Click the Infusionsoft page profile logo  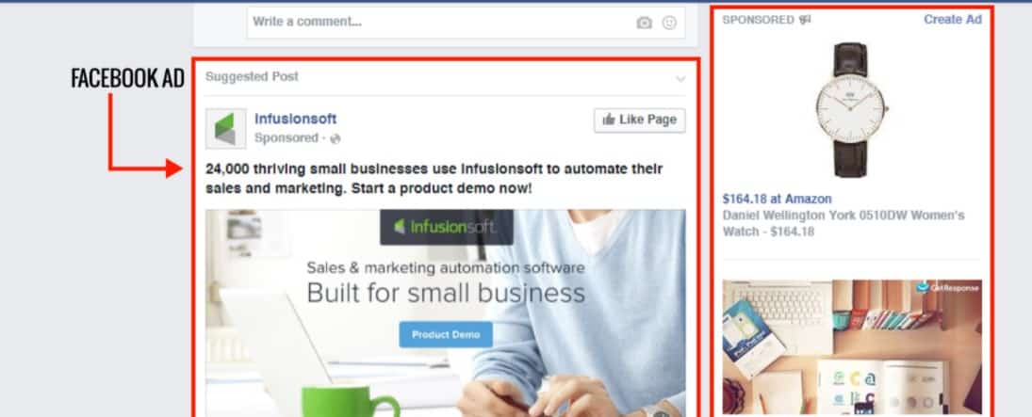pyautogui.click(x=226, y=128)
